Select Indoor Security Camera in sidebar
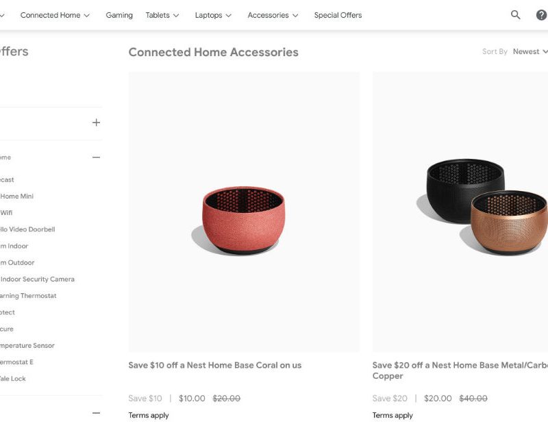This screenshot has height=428, width=548. coord(37,279)
